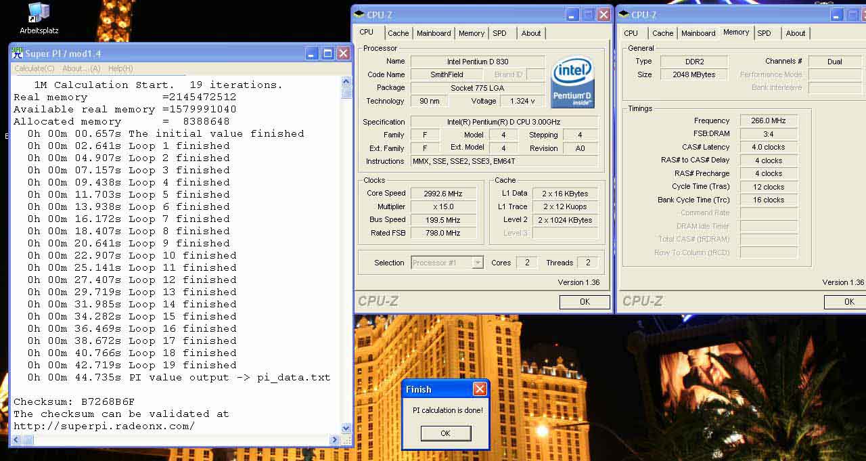Click the Threads count field
Image resolution: width=866 pixels, height=461 pixels.
pyautogui.click(x=587, y=263)
